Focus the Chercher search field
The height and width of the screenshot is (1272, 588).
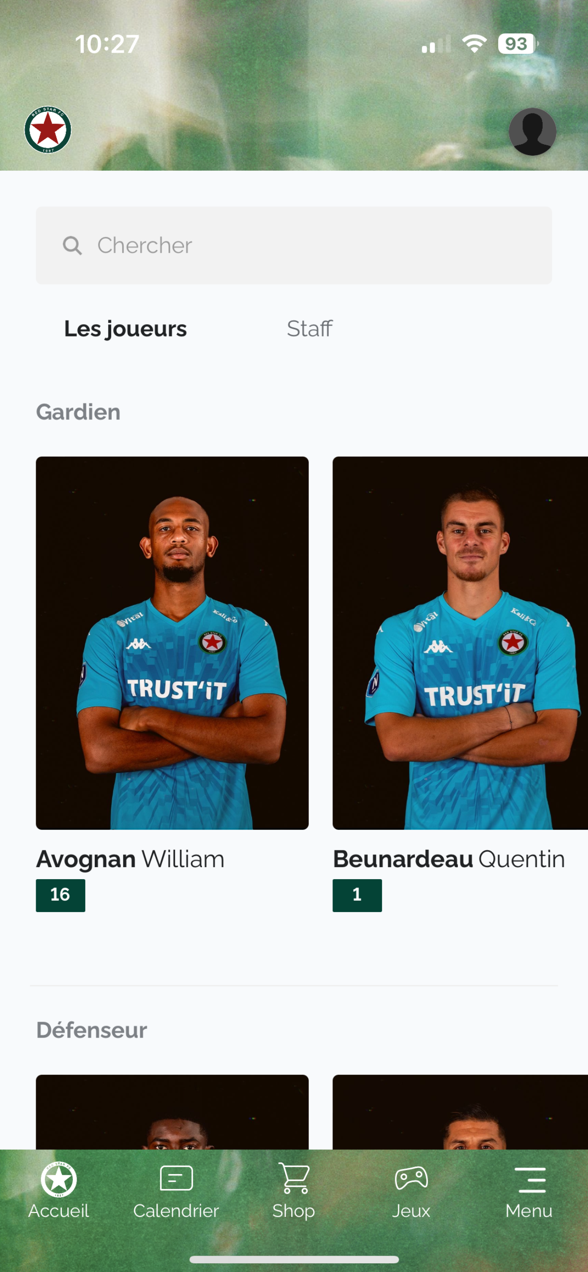(x=294, y=245)
